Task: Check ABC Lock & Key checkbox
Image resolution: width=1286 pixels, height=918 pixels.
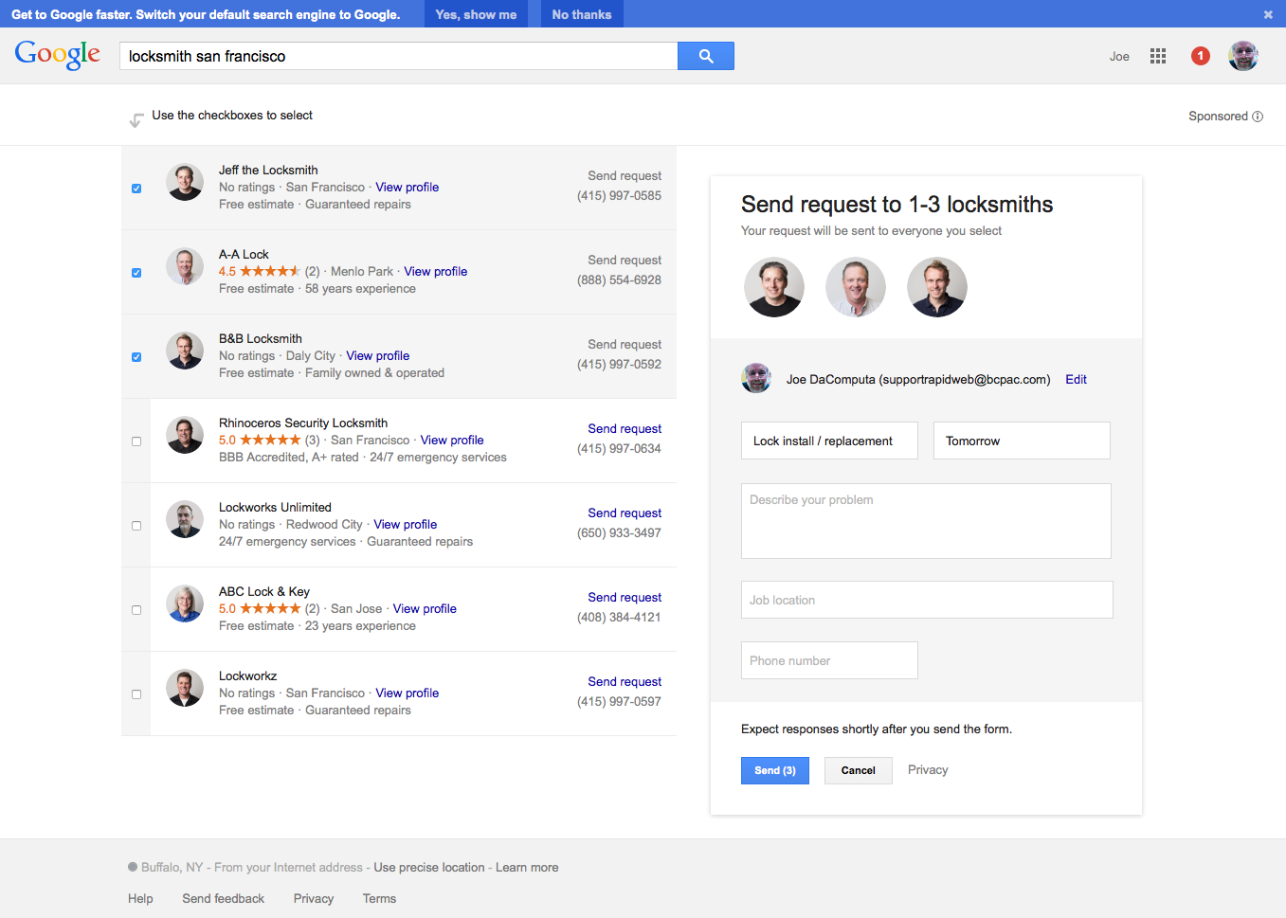Action: 136,610
